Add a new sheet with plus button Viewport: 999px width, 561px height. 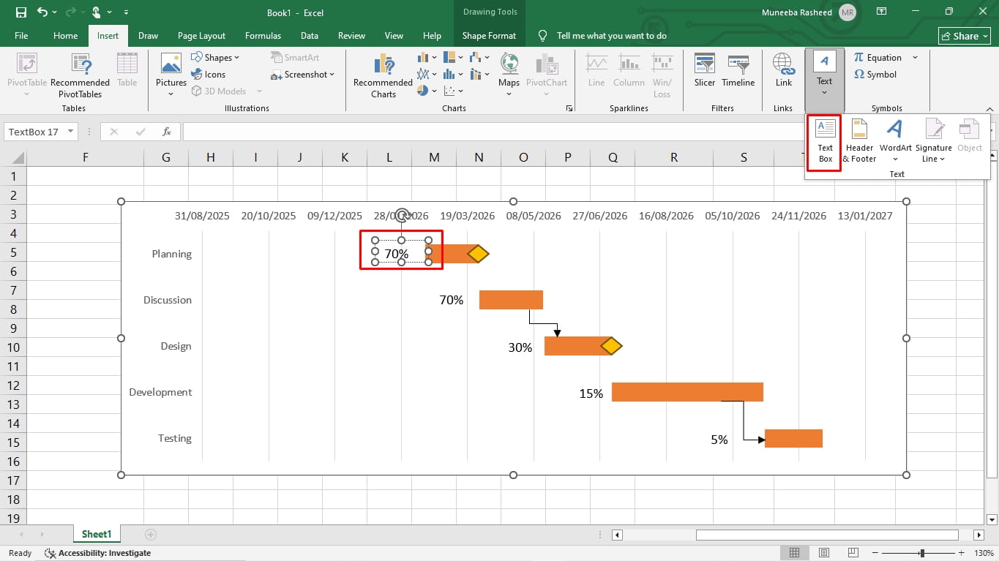(151, 535)
